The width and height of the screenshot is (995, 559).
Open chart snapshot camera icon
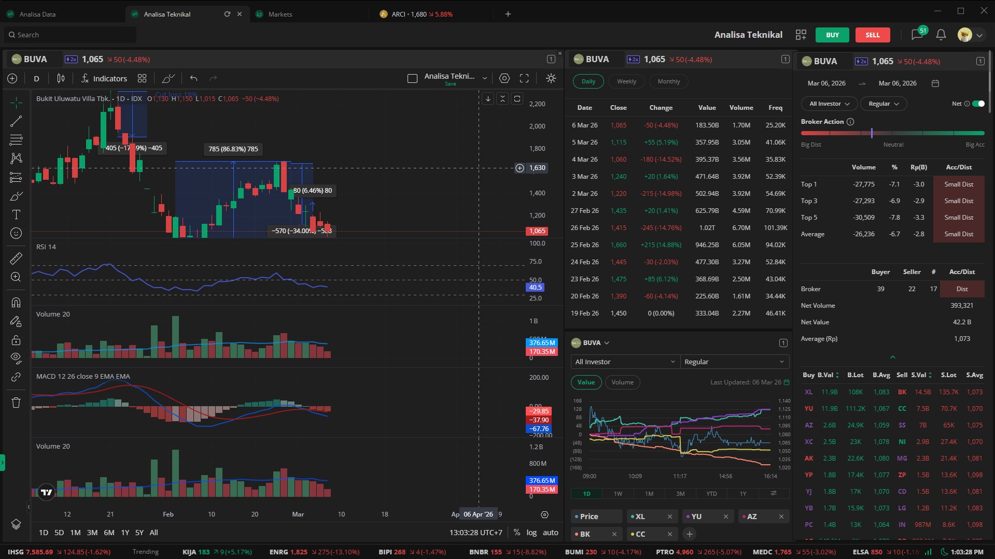[x=504, y=78]
